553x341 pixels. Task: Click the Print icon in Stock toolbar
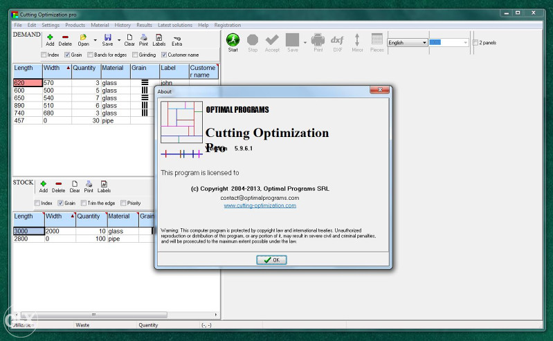point(89,186)
